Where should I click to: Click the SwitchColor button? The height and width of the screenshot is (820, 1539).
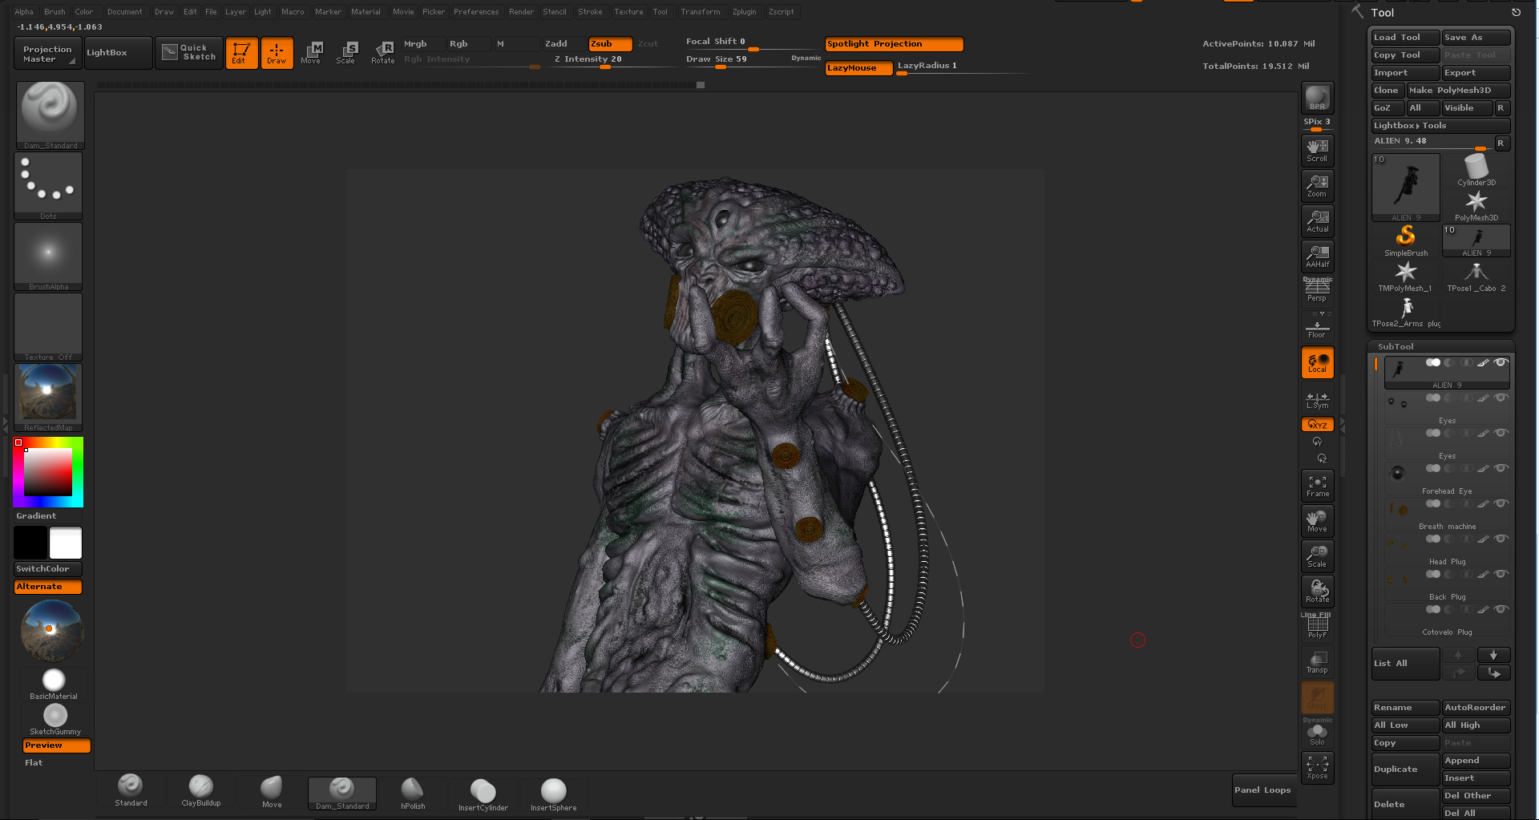pyautogui.click(x=48, y=569)
